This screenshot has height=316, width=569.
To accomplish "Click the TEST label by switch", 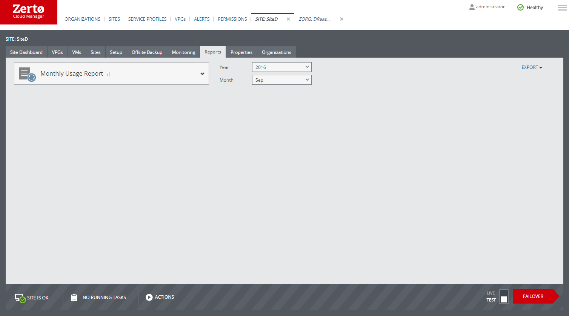I will tap(491, 300).
